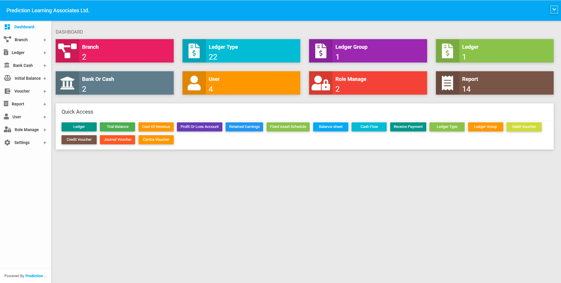Image resolution: width=561 pixels, height=283 pixels.
Task: Click the User card person icon
Action: pos(194,83)
